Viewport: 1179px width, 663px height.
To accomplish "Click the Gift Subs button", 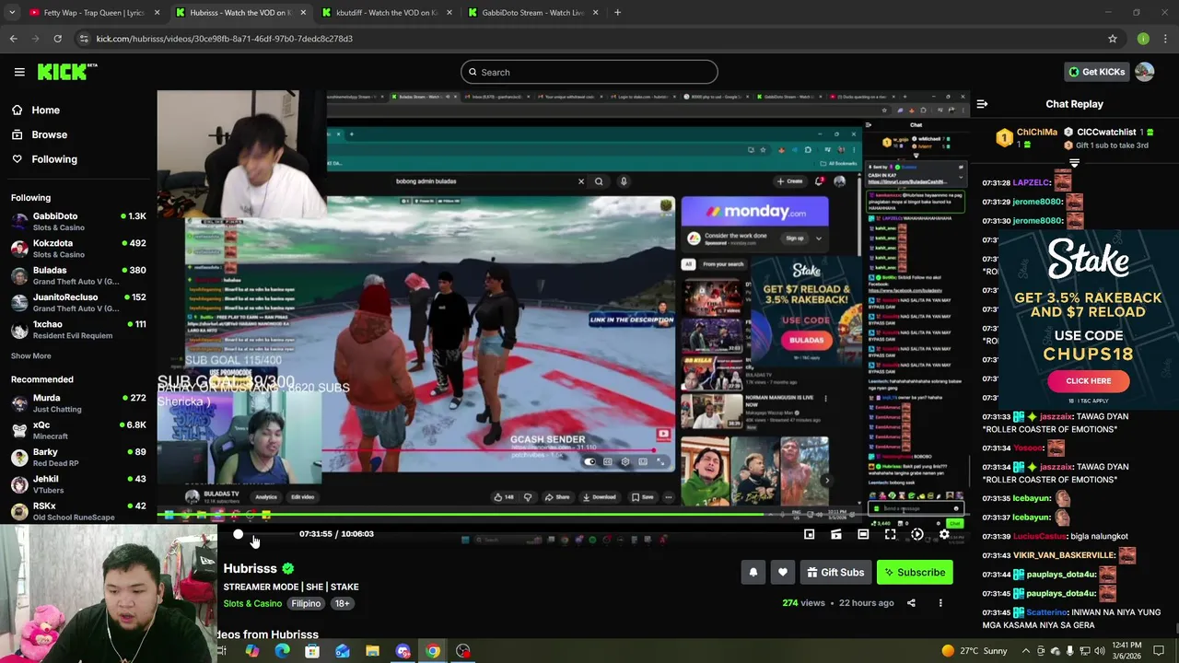I will point(835,573).
